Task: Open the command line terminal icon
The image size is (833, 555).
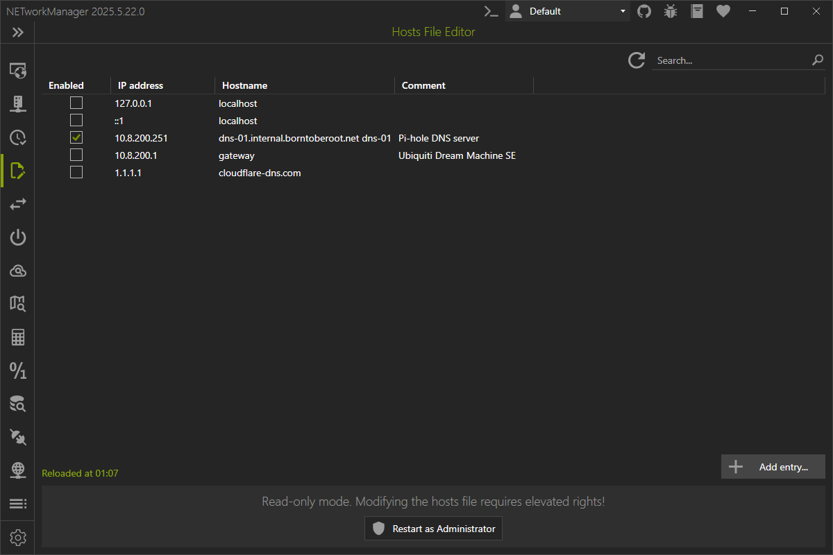Action: 491,11
